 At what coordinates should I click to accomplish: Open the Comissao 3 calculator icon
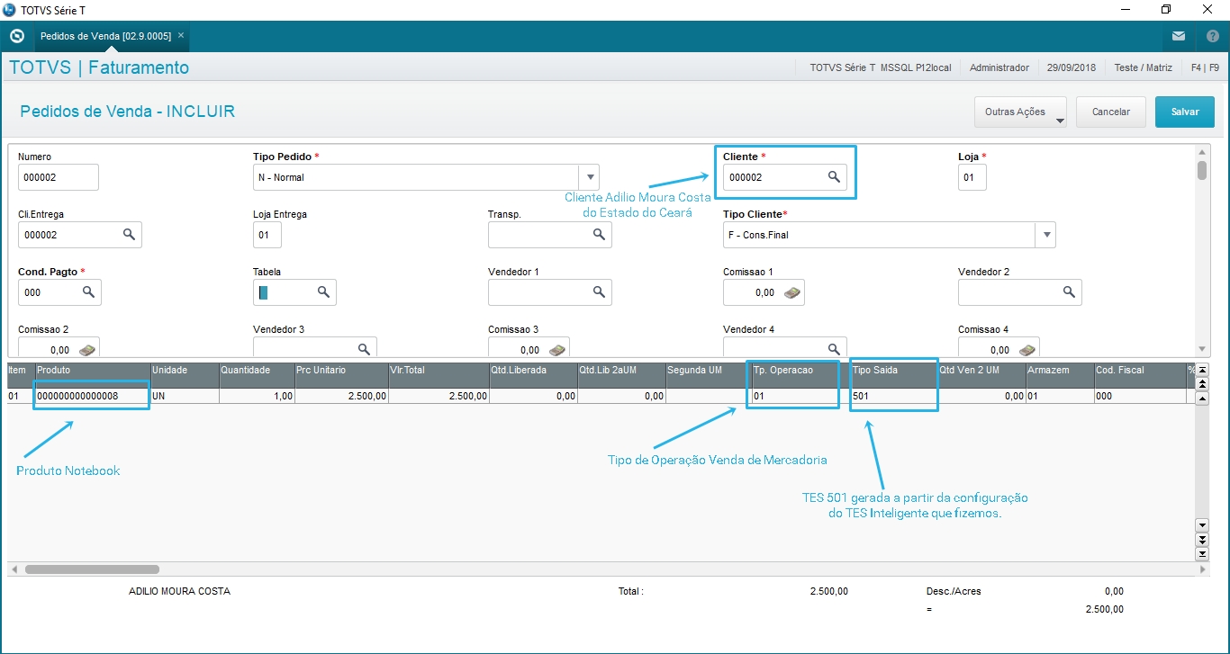point(557,350)
